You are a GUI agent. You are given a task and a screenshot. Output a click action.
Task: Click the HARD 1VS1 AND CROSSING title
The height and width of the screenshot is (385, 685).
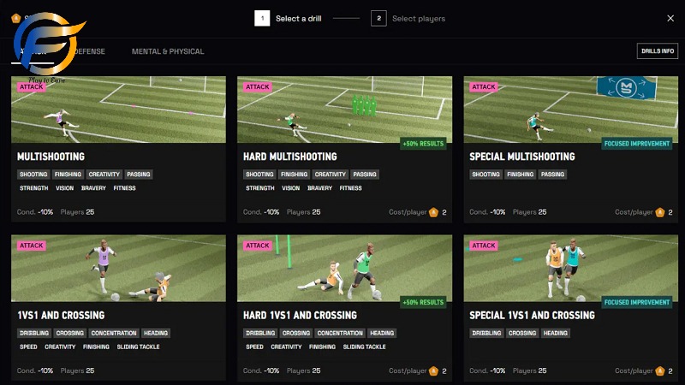click(301, 315)
